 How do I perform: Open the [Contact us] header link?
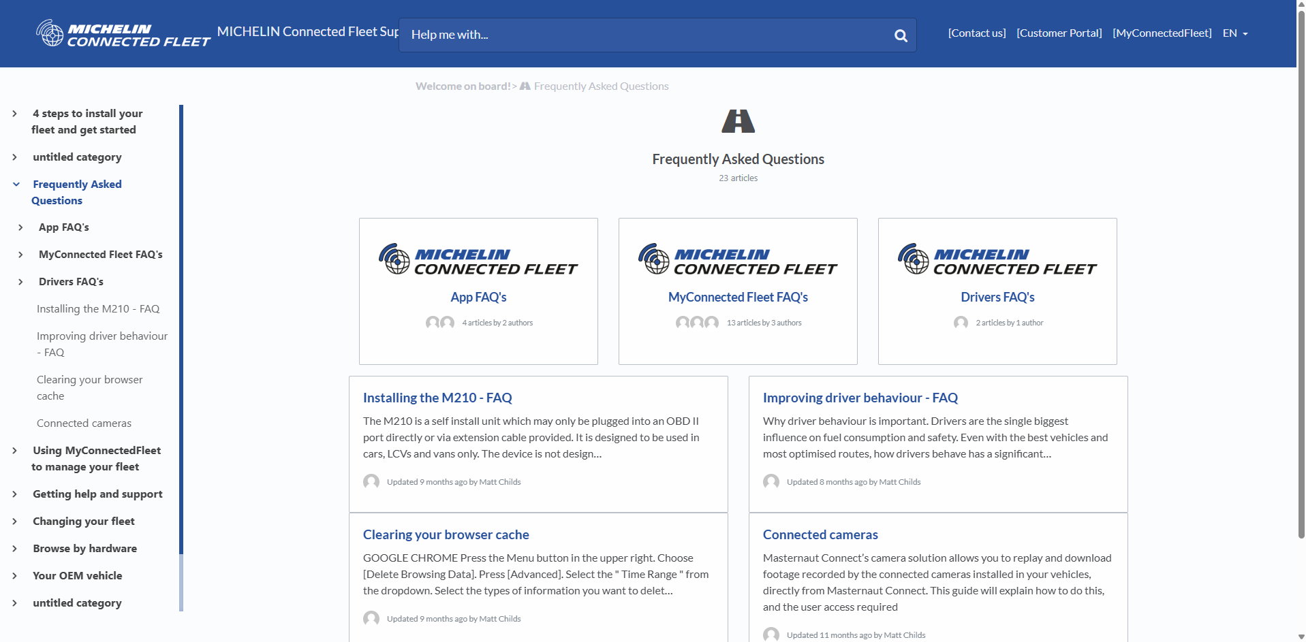pos(976,33)
